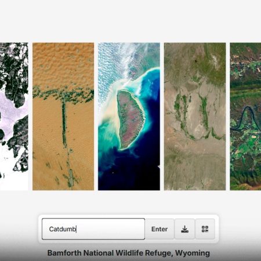Select the black-and-white satellite image on left

14,117
